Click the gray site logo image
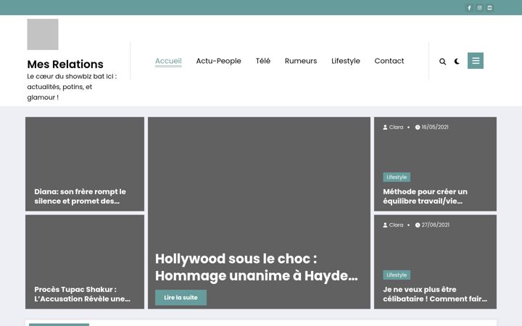This screenshot has height=326, width=522. pos(43,34)
